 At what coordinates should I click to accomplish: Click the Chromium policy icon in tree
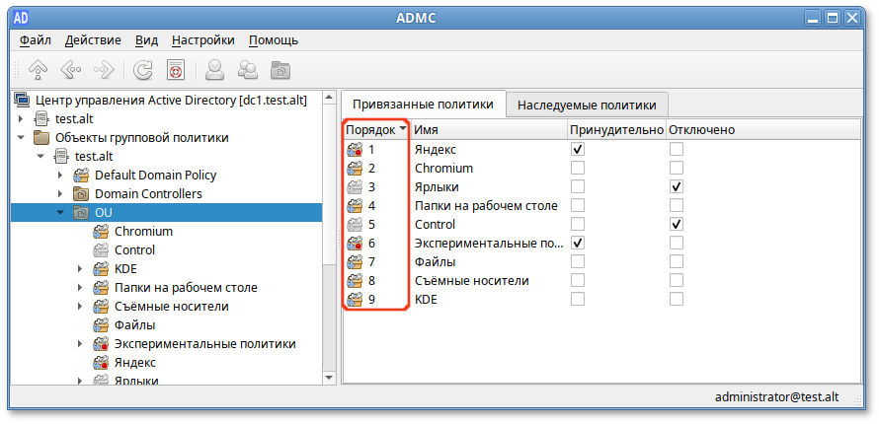(x=101, y=231)
